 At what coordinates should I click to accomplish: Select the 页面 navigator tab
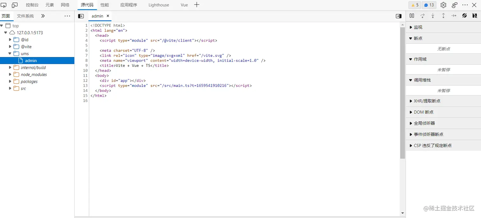tap(6, 16)
